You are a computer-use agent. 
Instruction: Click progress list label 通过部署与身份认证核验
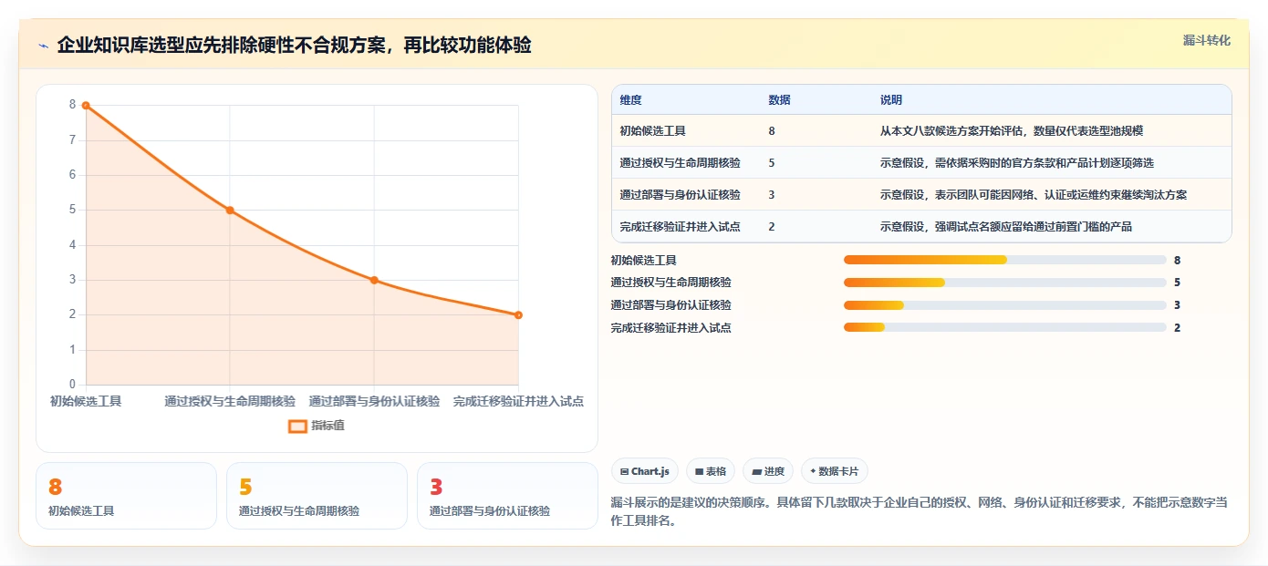point(671,305)
